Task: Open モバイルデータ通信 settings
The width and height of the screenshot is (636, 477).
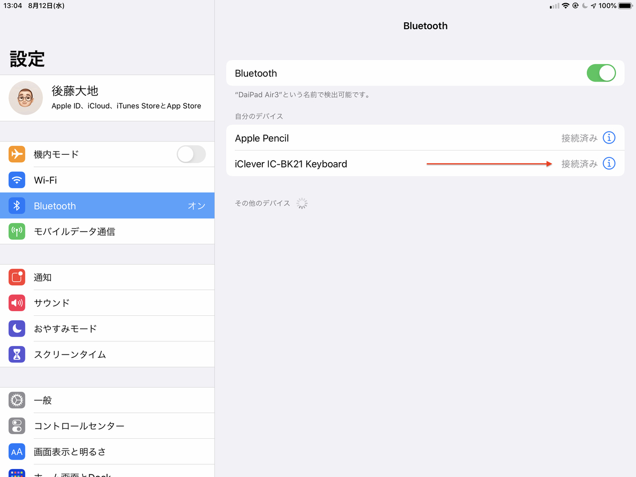Action: 107,232
